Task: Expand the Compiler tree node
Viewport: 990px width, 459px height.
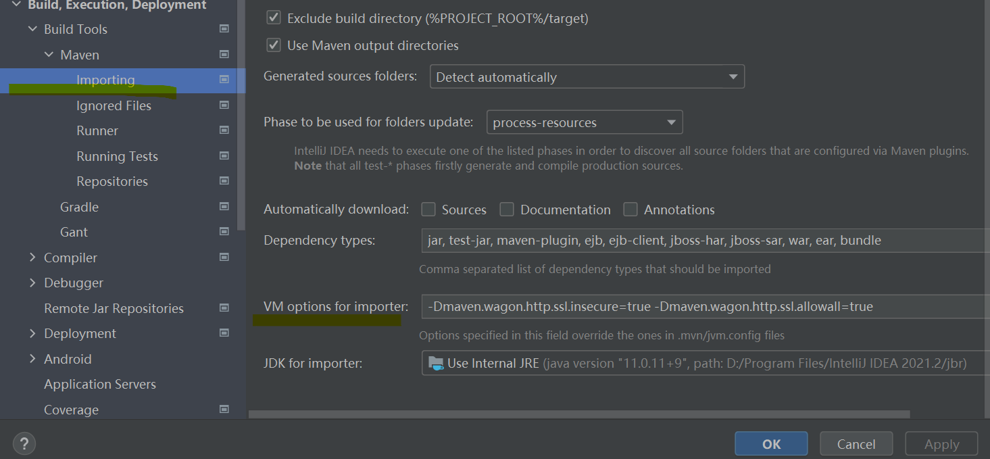Action: coord(32,257)
